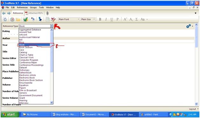The image size is (200, 118).
Task: Switch to the Reference tab
Action: [18, 13]
